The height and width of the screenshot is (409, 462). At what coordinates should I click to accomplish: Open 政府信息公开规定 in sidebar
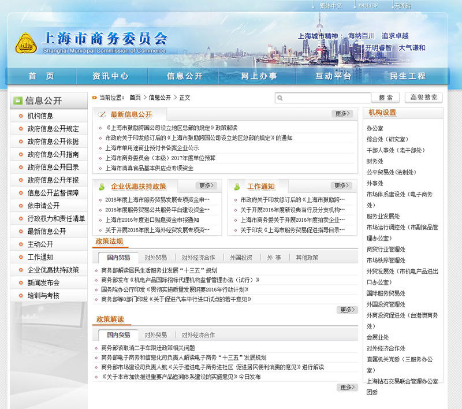pyautogui.click(x=53, y=129)
